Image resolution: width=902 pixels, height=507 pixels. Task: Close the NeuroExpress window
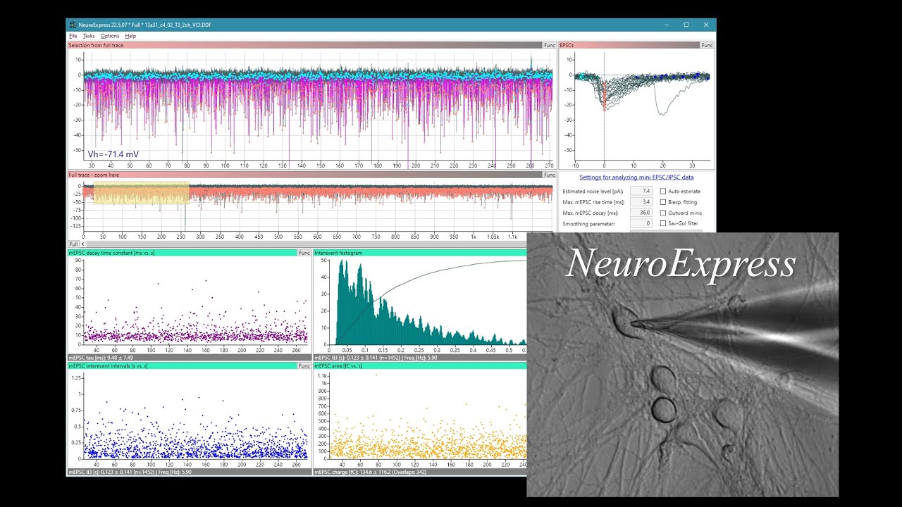706,25
